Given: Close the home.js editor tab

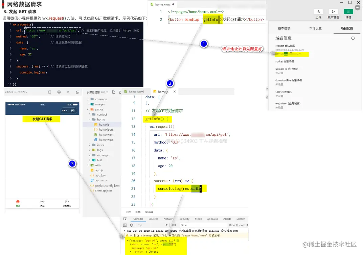Looking at the screenshot, I should [x=174, y=92].
